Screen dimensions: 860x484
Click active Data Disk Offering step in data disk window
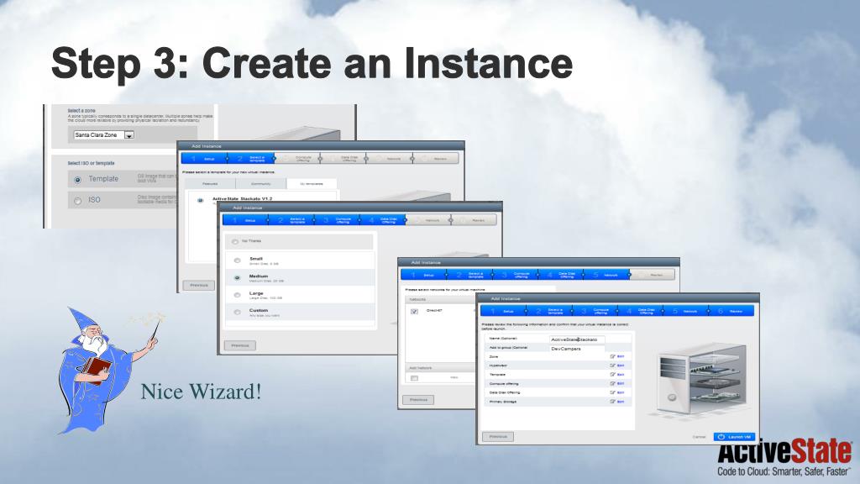coord(382,220)
